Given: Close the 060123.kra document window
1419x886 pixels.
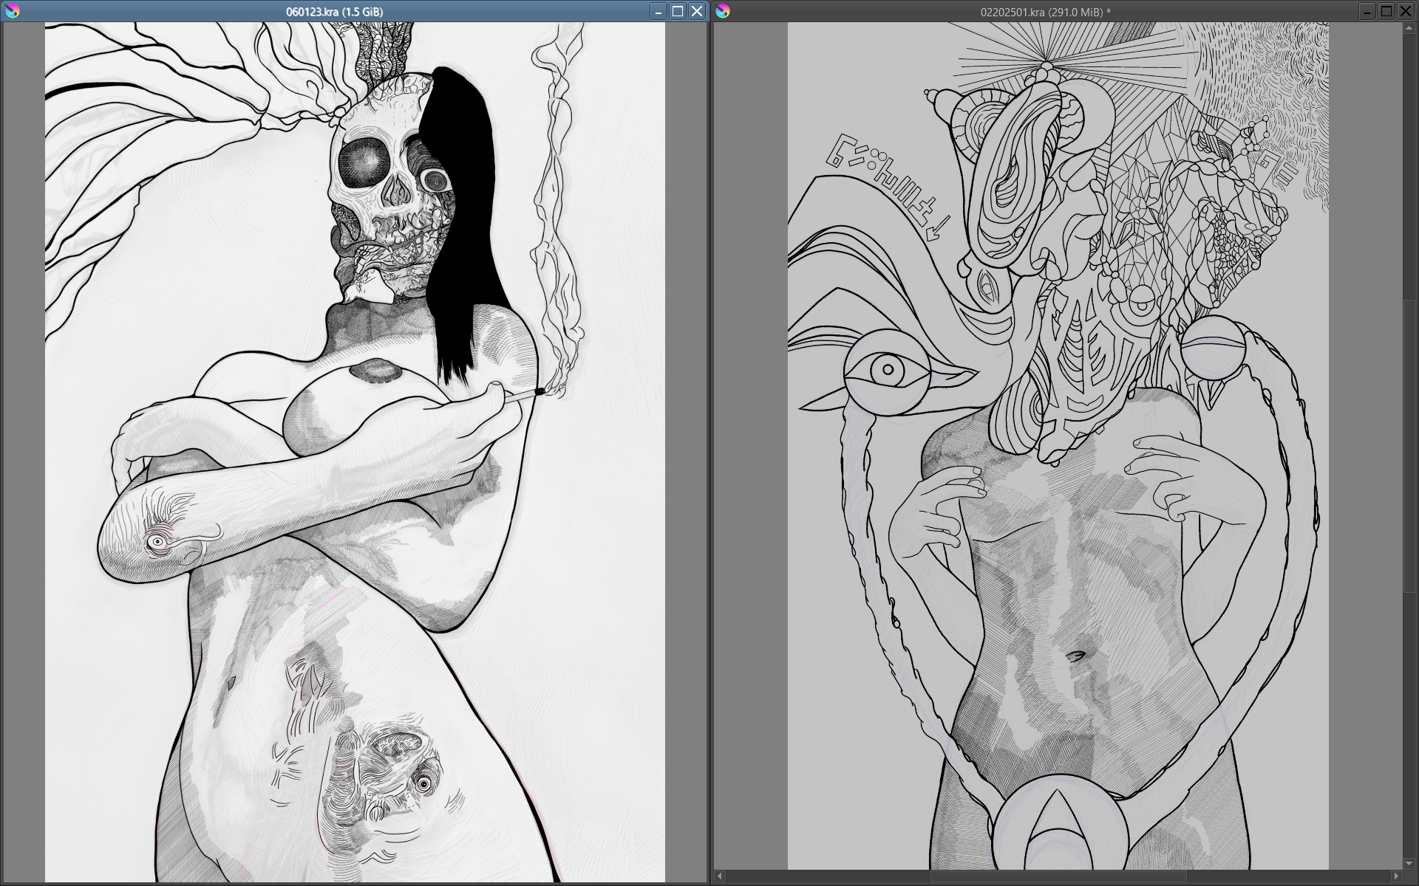Looking at the screenshot, I should pyautogui.click(x=697, y=11).
